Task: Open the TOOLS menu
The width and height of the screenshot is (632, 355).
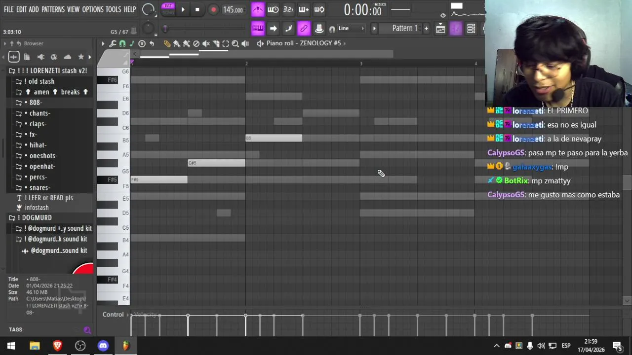Action: (113, 9)
